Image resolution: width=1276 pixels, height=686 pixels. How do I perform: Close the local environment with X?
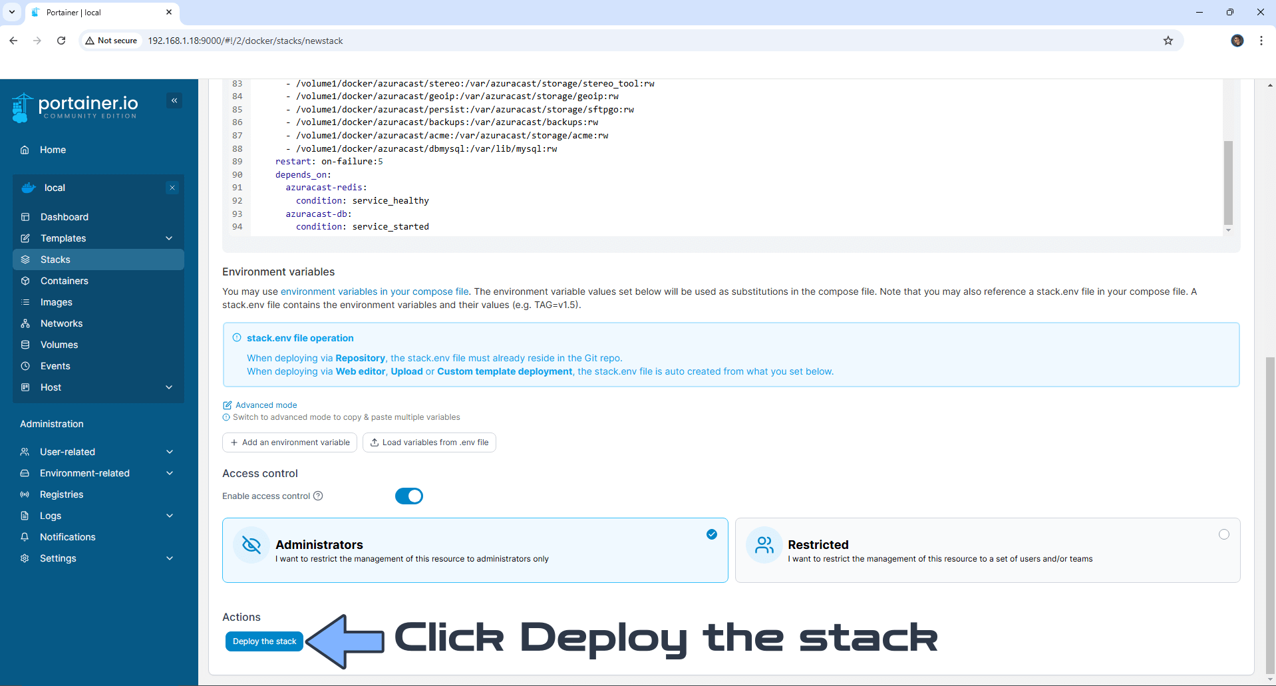tap(172, 188)
